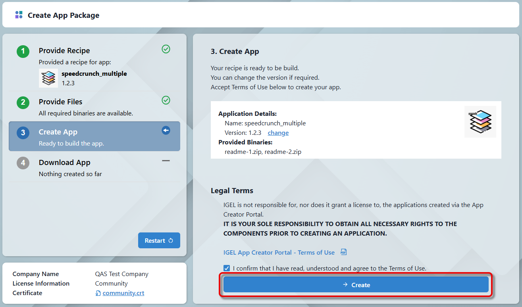
Task: Select the Provide Recipe step
Action: click(x=94, y=66)
